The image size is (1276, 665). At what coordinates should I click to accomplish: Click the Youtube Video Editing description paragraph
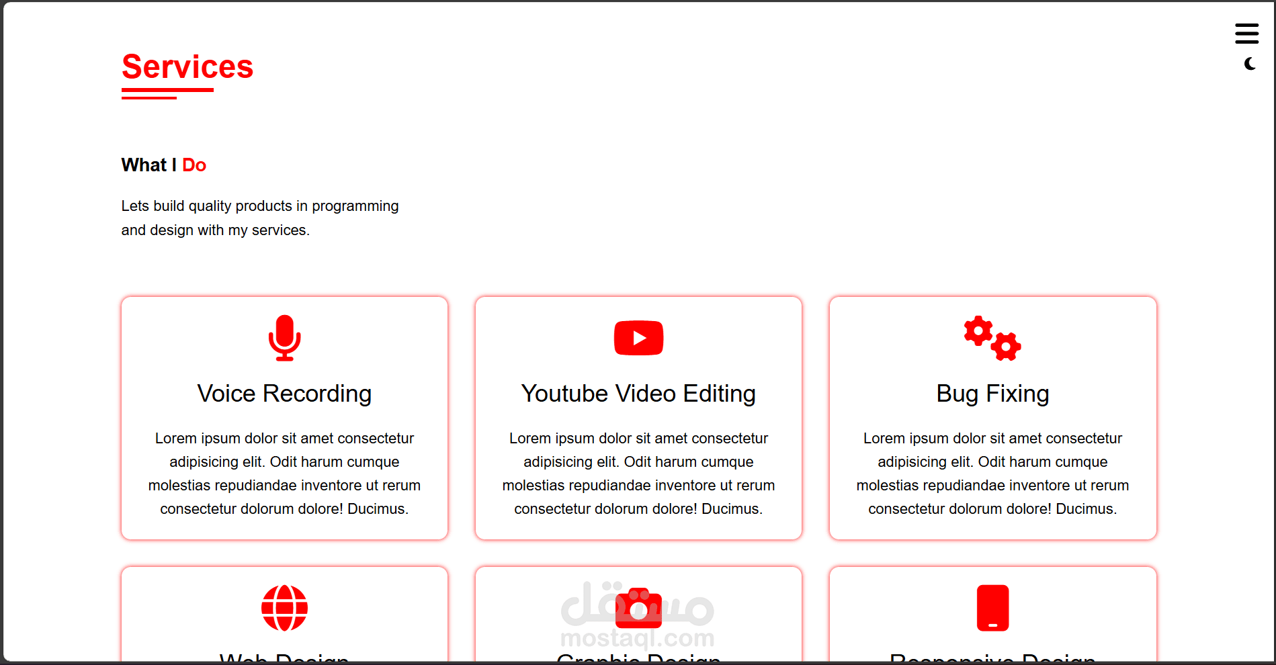point(638,474)
